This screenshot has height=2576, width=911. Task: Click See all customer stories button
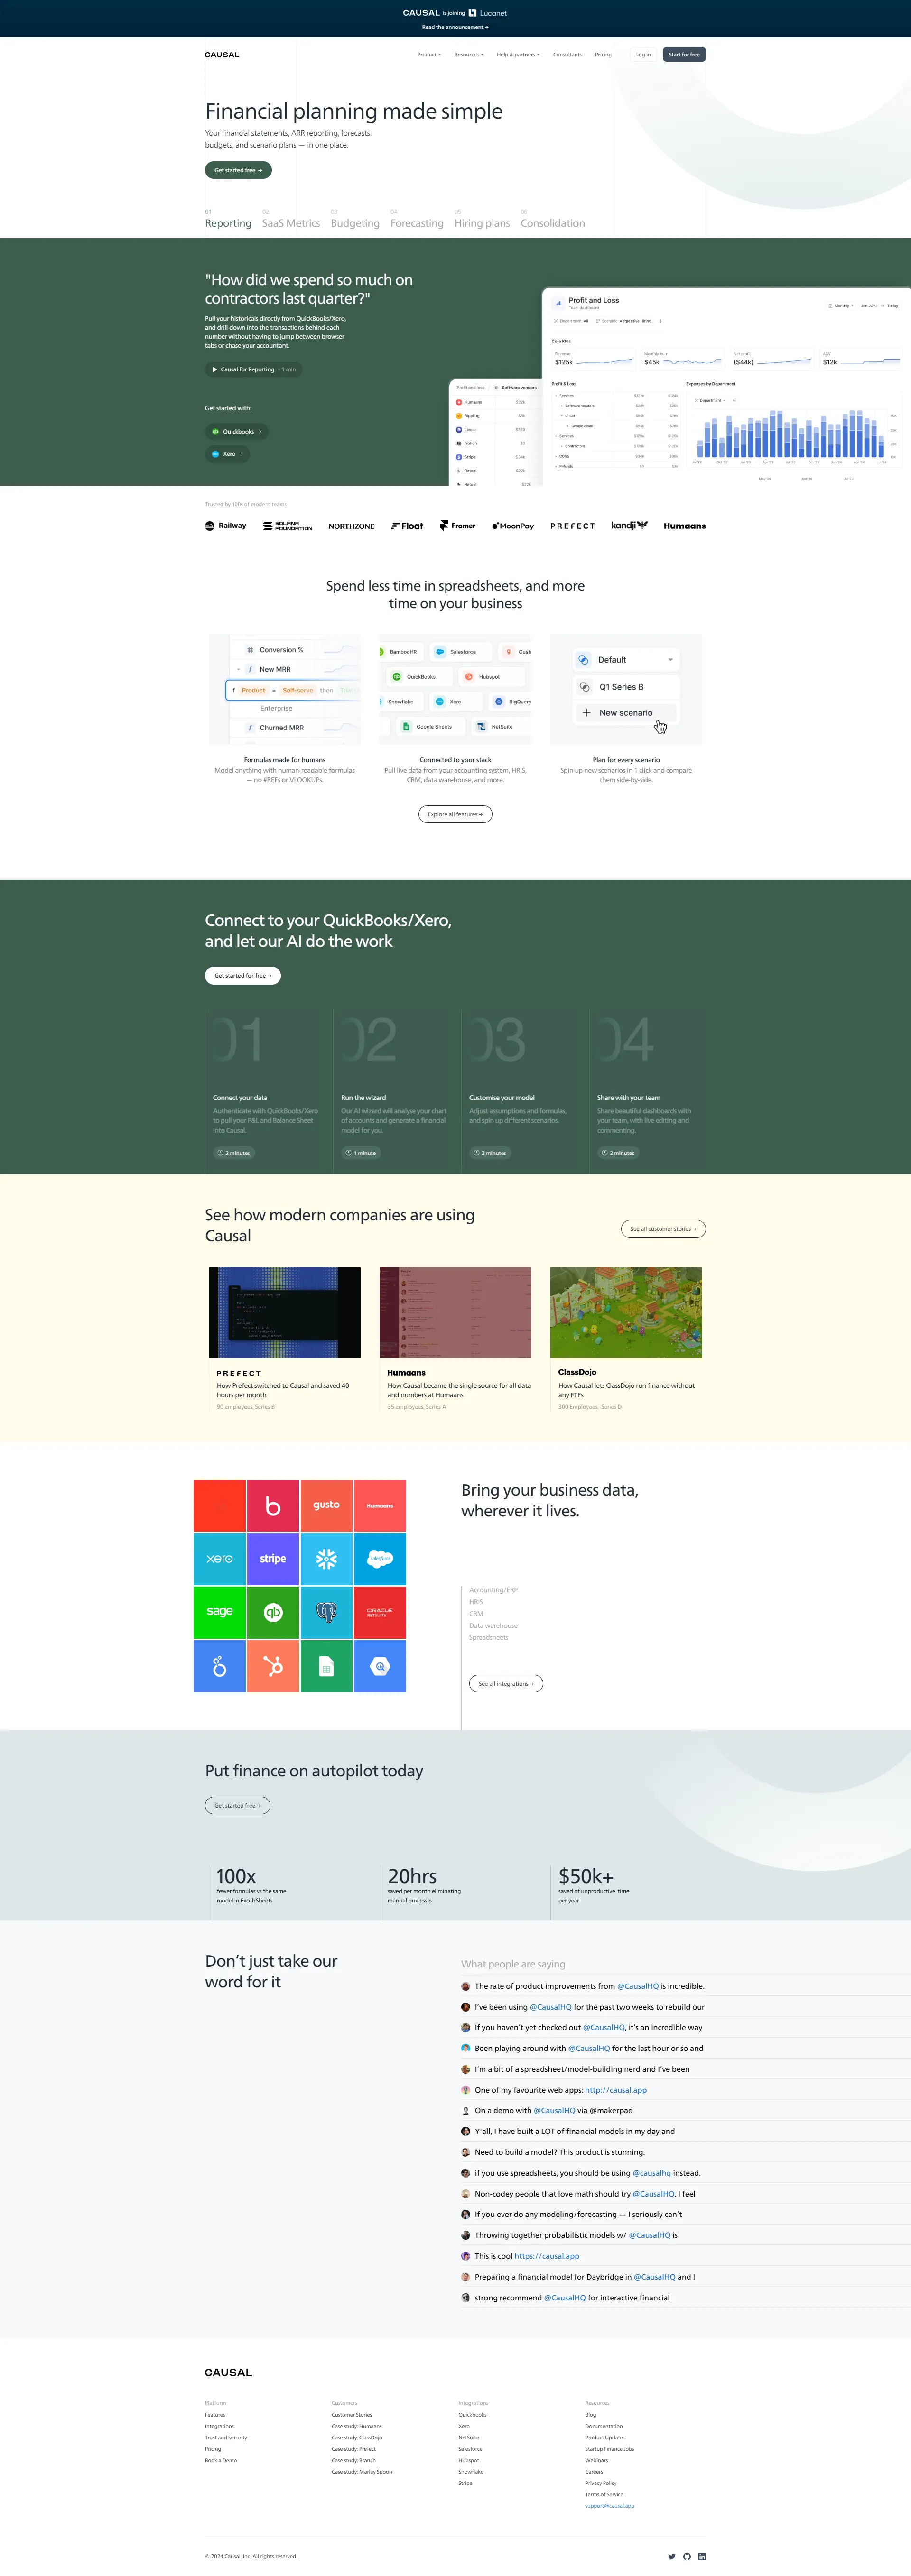coord(663,1229)
